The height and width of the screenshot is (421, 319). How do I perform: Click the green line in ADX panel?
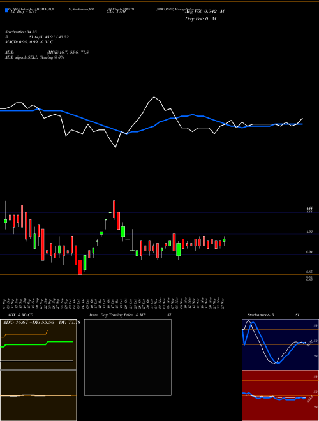(x=27, y=344)
